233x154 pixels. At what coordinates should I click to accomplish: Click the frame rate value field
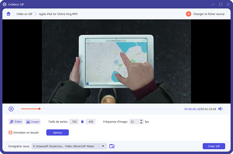pos(134,122)
